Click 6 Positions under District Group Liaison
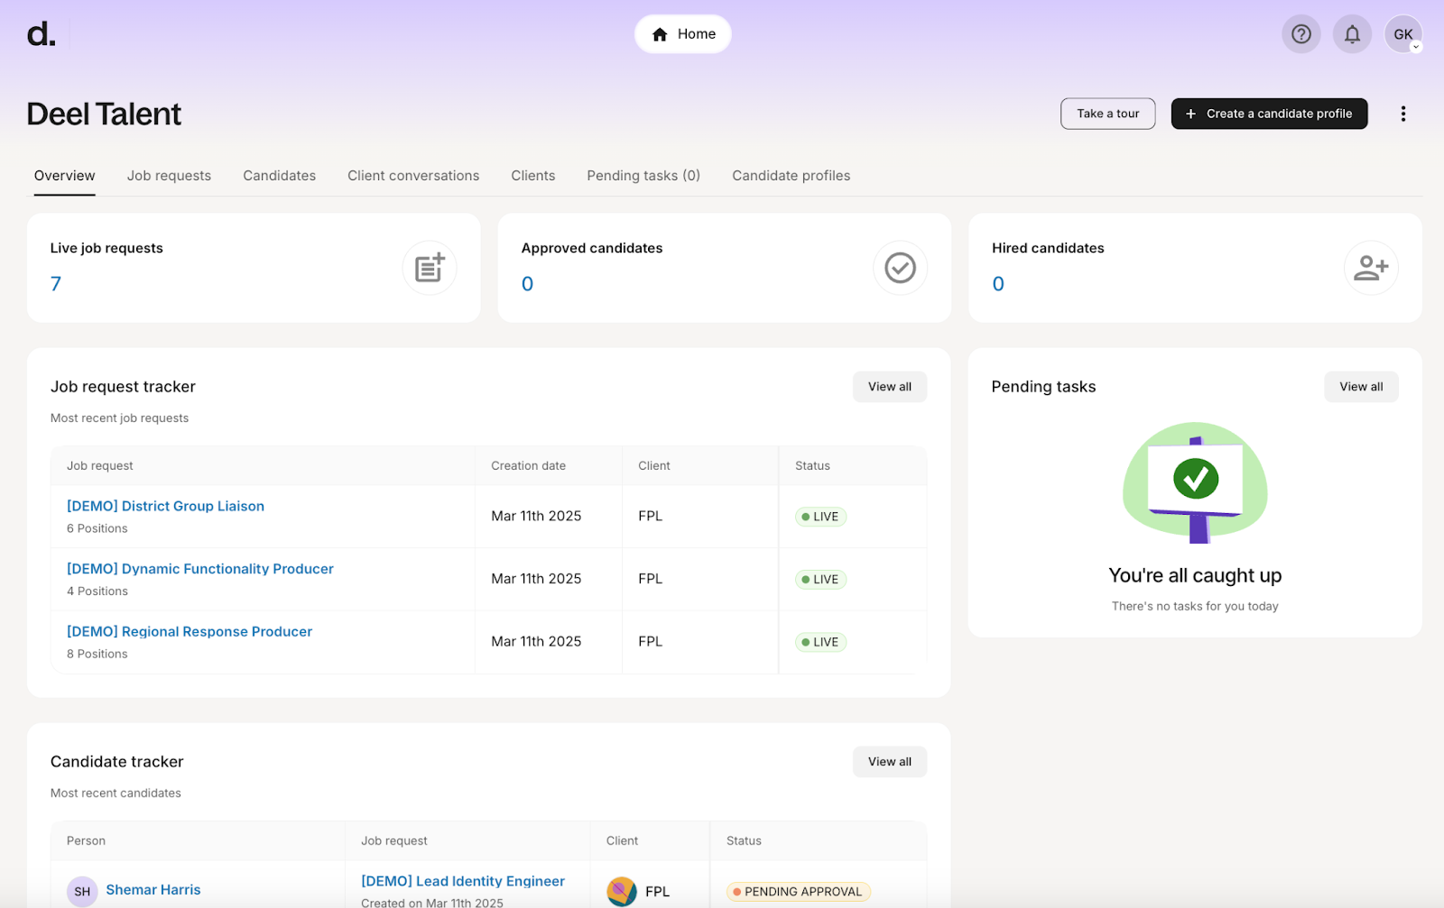Image resolution: width=1444 pixels, height=908 pixels. pos(97,528)
